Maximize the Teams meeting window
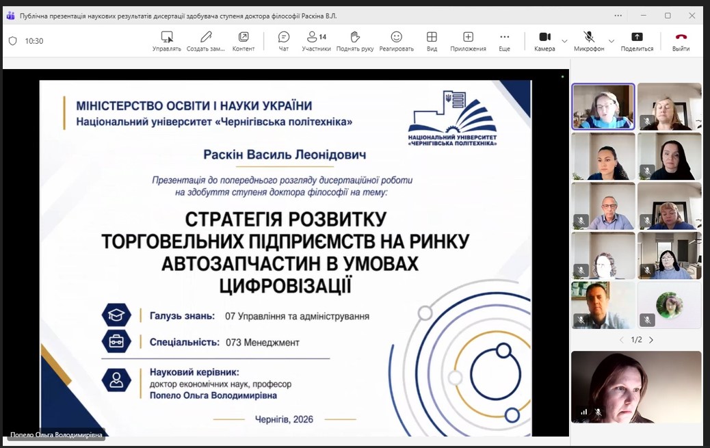 pos(668,16)
